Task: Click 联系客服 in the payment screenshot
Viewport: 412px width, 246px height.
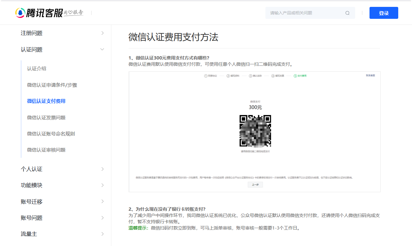Action: [370, 75]
